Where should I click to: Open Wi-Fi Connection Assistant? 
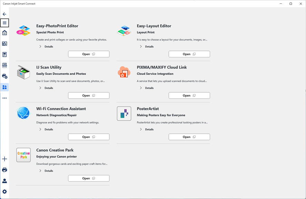[x=89, y=137]
